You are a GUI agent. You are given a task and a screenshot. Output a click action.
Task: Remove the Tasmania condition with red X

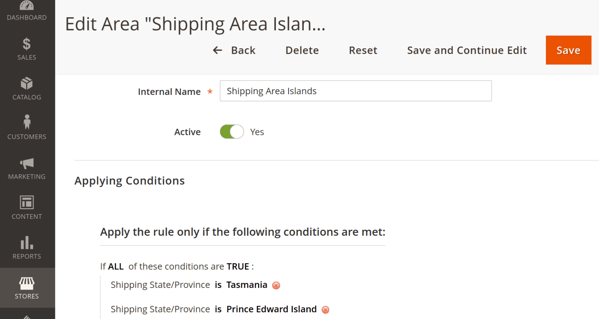pyautogui.click(x=276, y=286)
